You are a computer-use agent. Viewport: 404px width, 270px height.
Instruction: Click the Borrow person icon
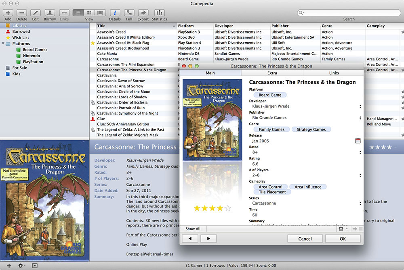coord(50,13)
